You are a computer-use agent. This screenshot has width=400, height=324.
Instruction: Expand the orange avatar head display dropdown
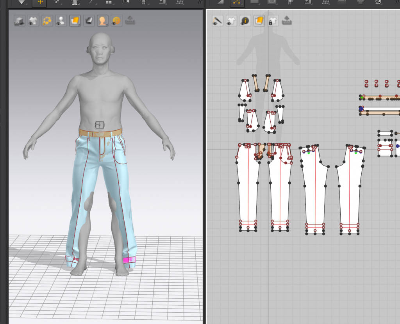click(x=103, y=21)
